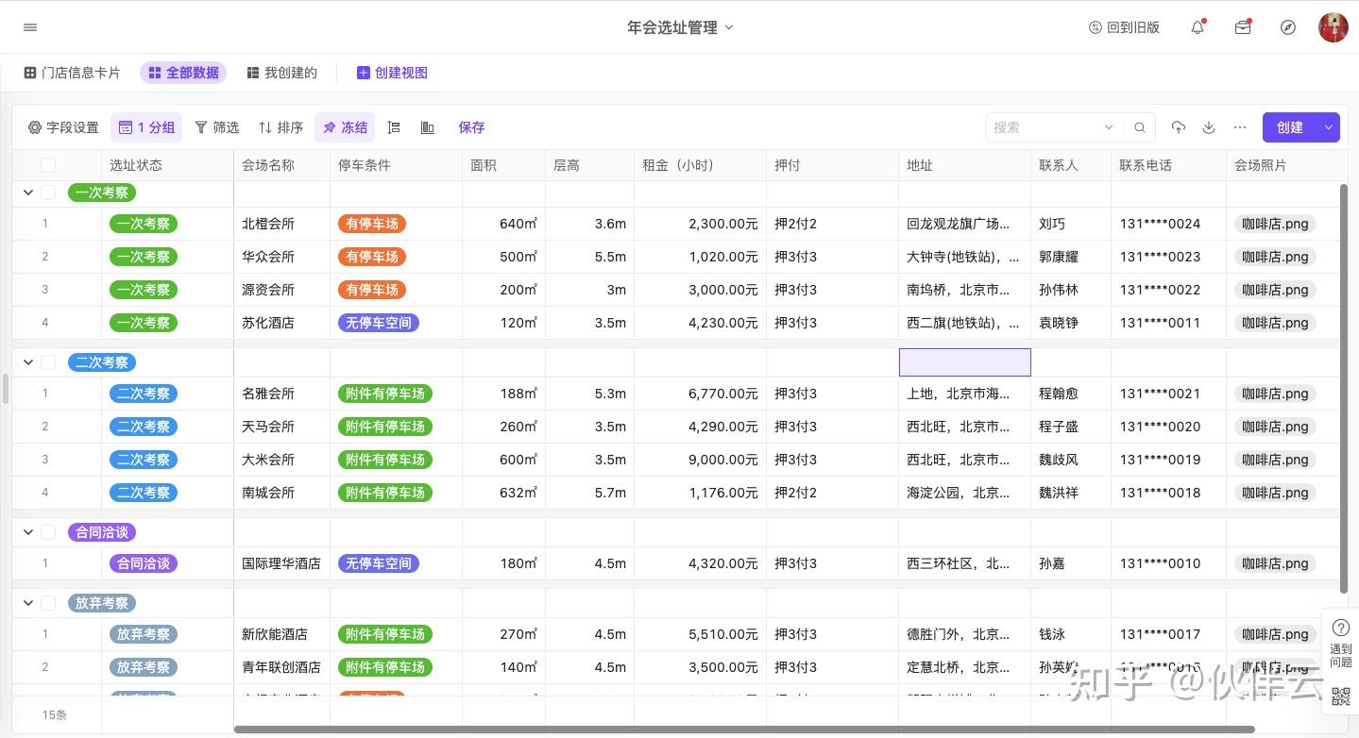
Task: Collapse the 二次考察 group
Action: point(28,362)
